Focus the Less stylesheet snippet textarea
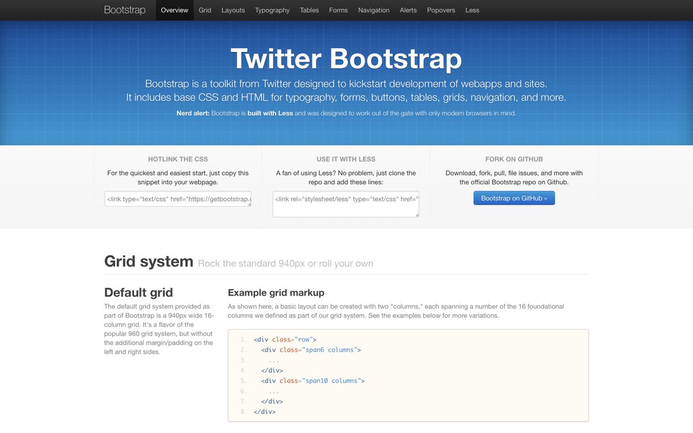 [346, 204]
